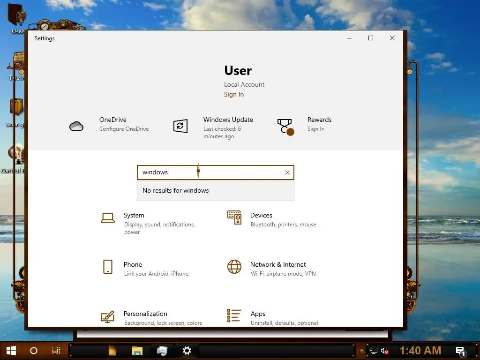Click the Network & Internet globe icon
This screenshot has width=480, height=360.
(234, 267)
